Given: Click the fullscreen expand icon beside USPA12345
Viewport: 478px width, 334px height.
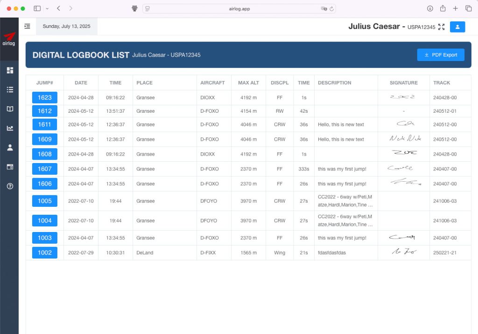Looking at the screenshot, I should pos(441,27).
